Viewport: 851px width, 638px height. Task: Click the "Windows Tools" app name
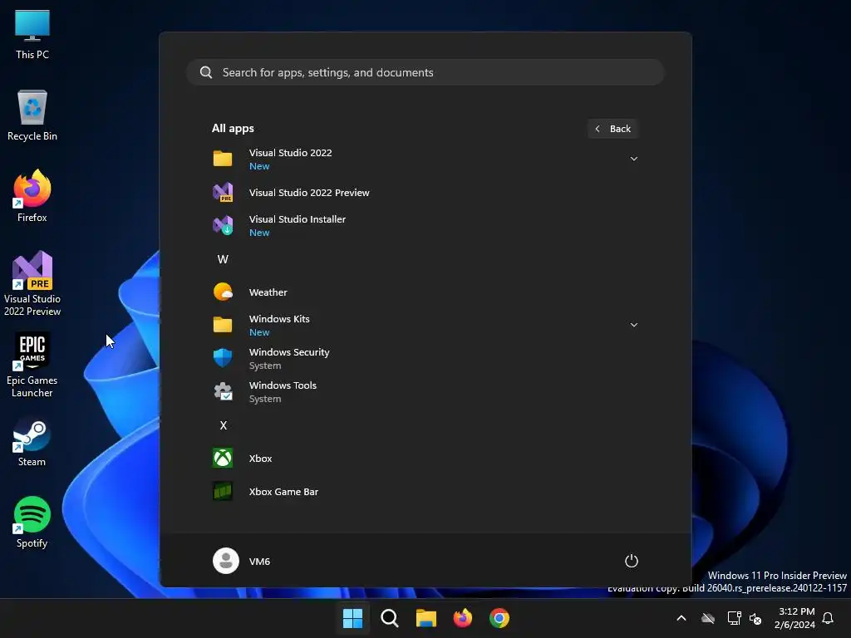pos(283,385)
